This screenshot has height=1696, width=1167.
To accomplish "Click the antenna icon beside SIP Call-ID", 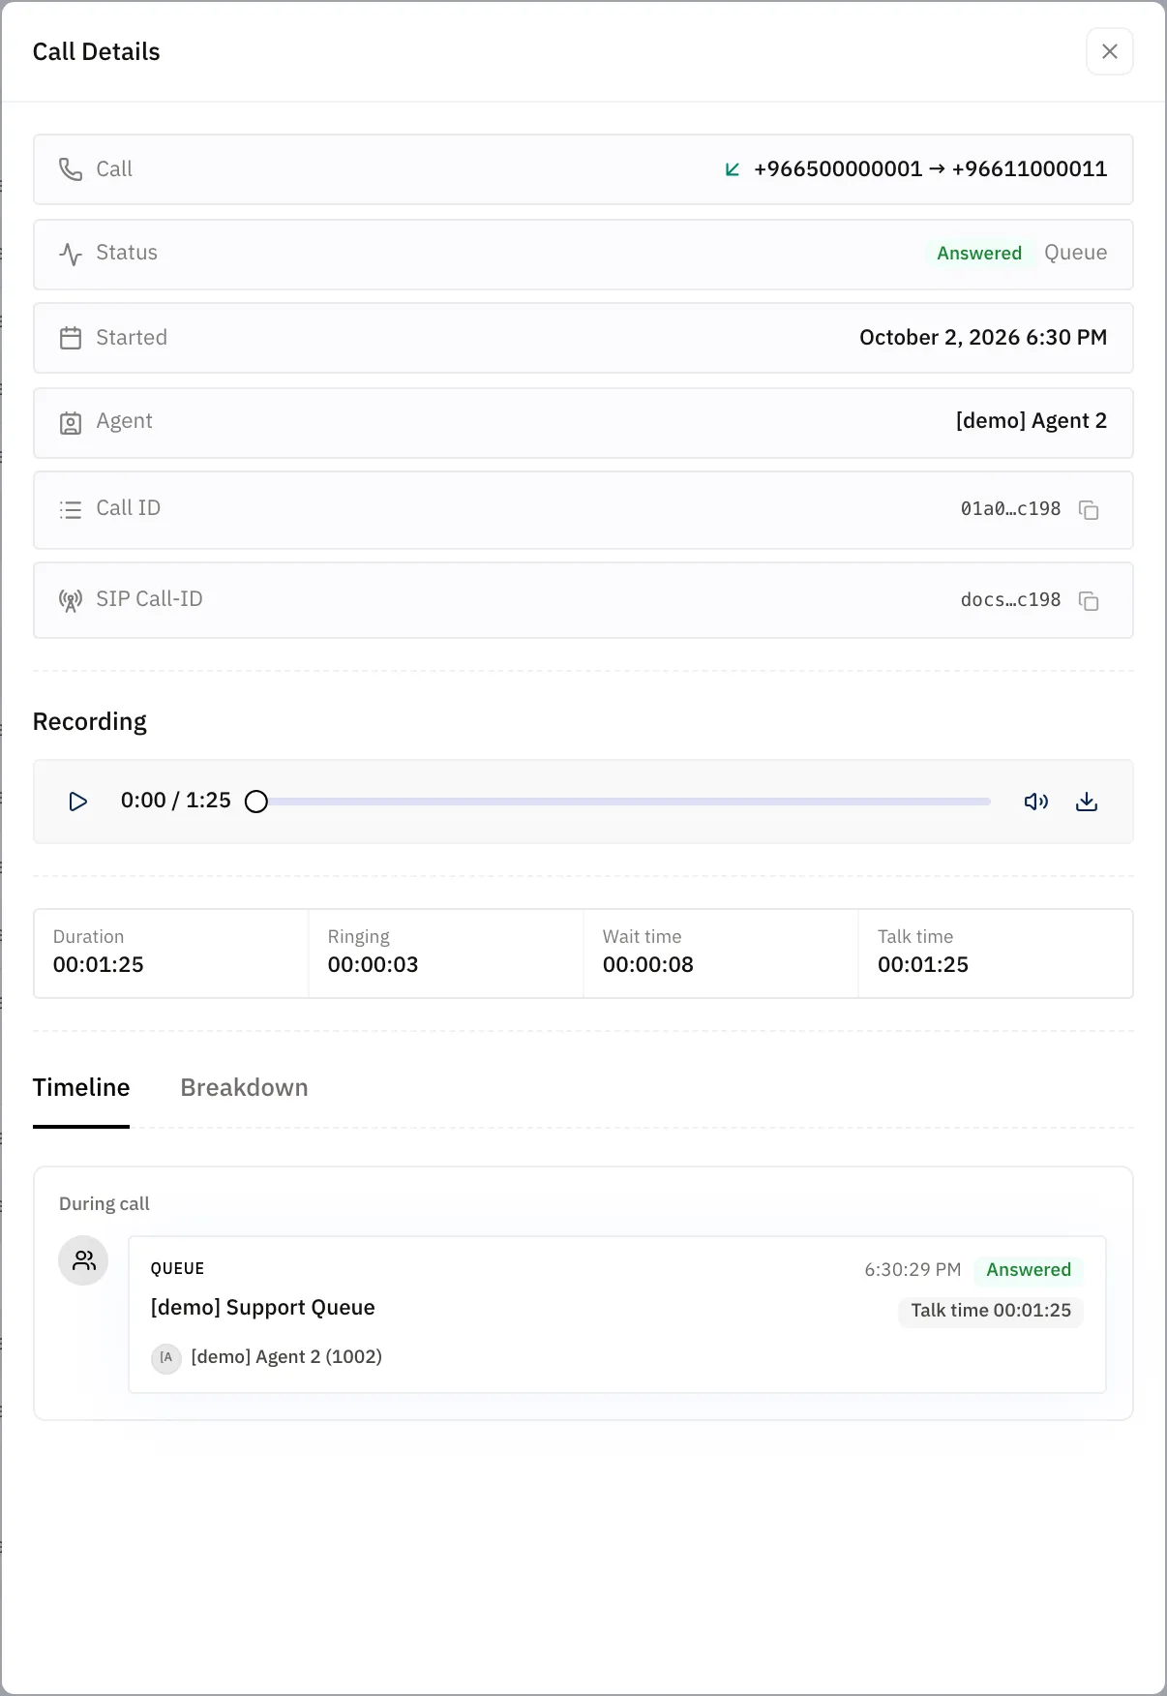I will 71,600.
